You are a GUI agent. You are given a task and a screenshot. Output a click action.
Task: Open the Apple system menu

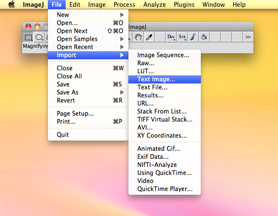tap(12, 5)
